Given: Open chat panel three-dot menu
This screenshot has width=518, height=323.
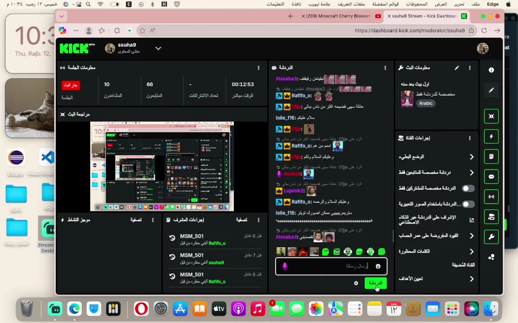Looking at the screenshot, I should [x=385, y=68].
